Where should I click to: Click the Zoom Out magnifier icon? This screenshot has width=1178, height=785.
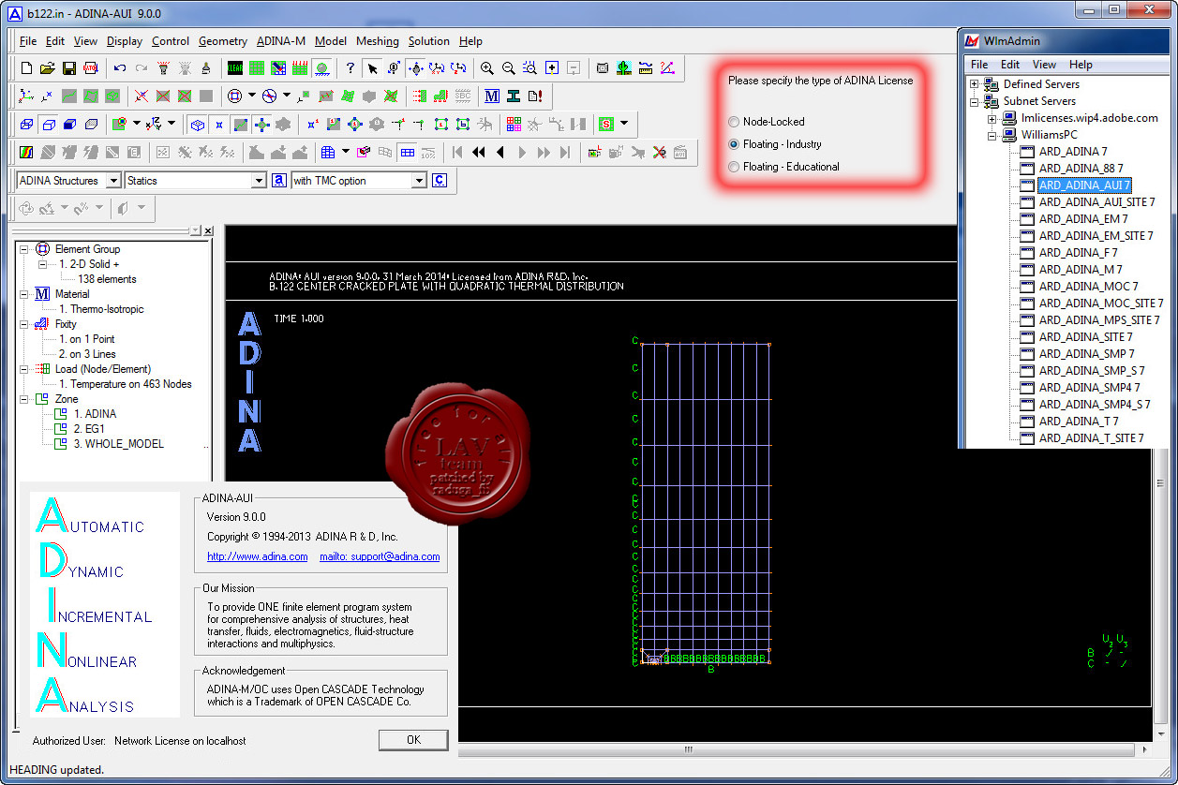click(x=508, y=67)
